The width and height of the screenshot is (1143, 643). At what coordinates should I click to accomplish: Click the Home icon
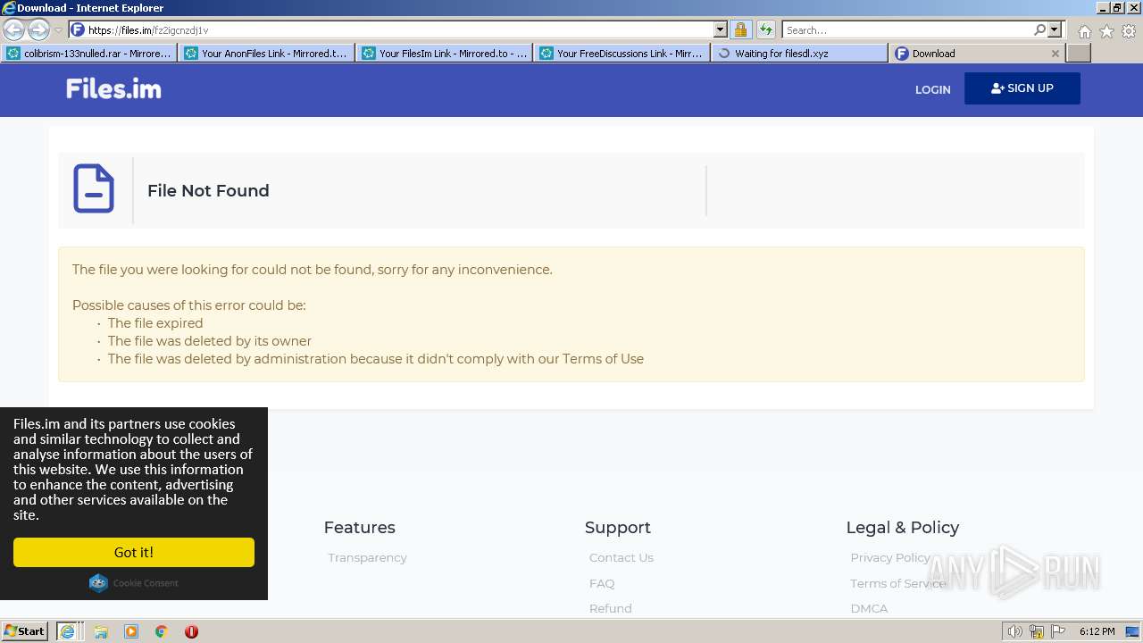(x=1084, y=31)
